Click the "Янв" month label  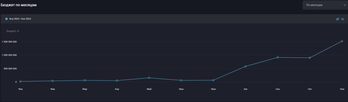coord(20,89)
